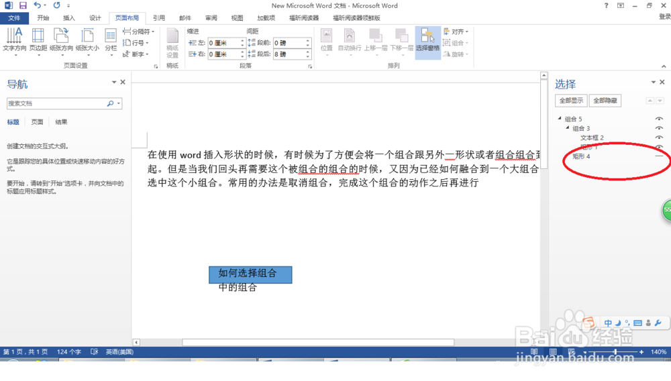Open the paper size (纸张大小) tool
This screenshot has width=671, height=381.
click(x=87, y=42)
